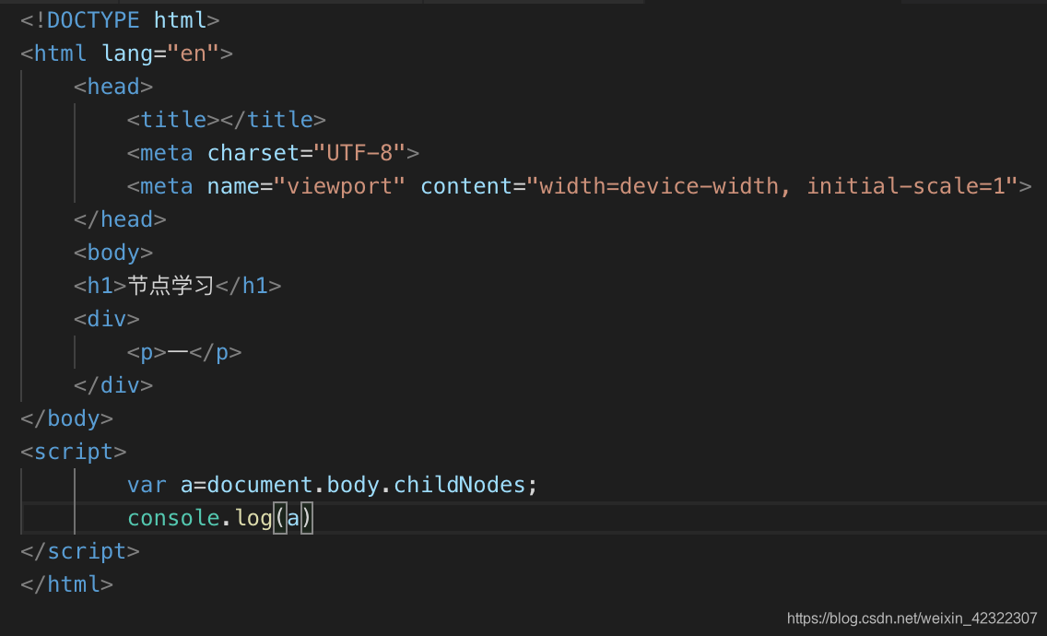
Task: Select the html lang attribute value "en"
Action: click(194, 53)
